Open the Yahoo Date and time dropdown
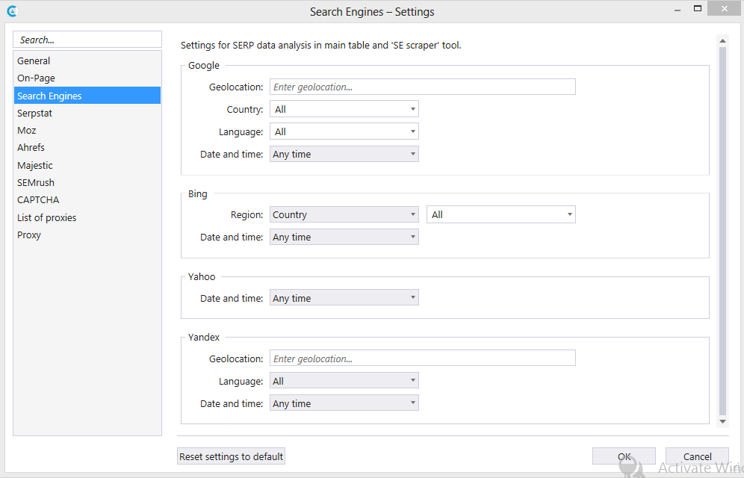The image size is (744, 478). click(x=344, y=298)
